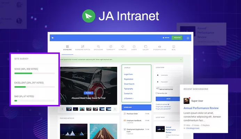The image size is (241, 139).
Task: Open the Business category badge on slide
Action: (88, 93)
